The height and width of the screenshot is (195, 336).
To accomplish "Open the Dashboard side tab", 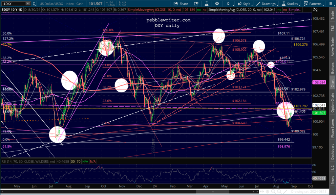I will click(x=332, y=151).
